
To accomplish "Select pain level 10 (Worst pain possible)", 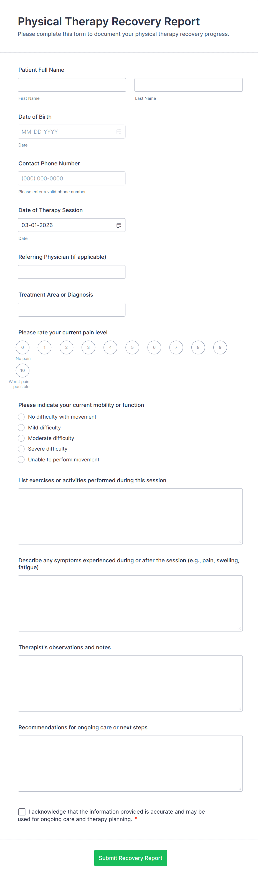I will [x=22, y=370].
